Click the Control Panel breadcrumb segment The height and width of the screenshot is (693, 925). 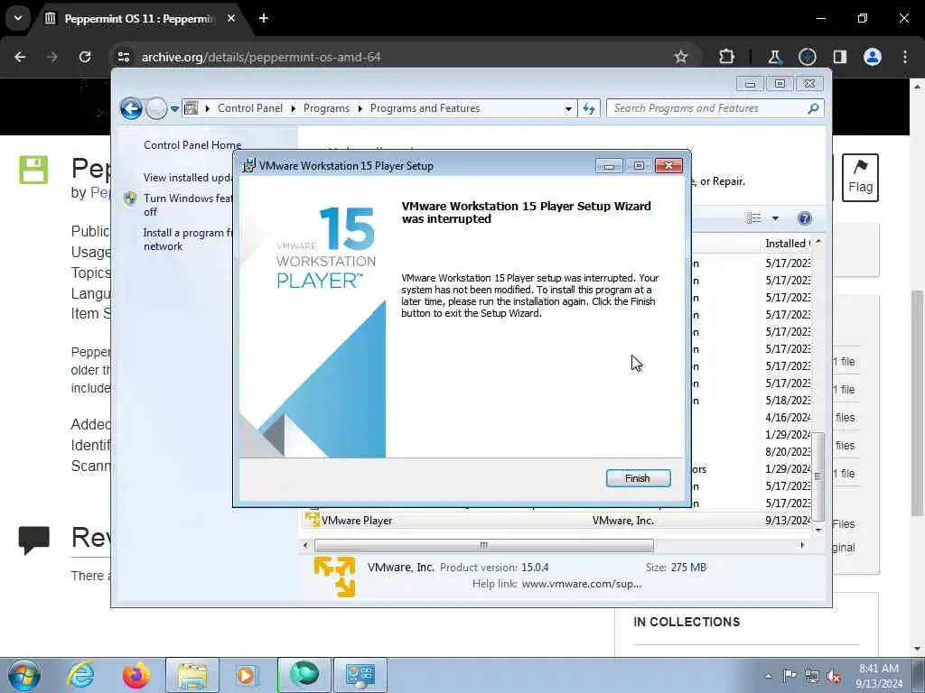pos(250,108)
